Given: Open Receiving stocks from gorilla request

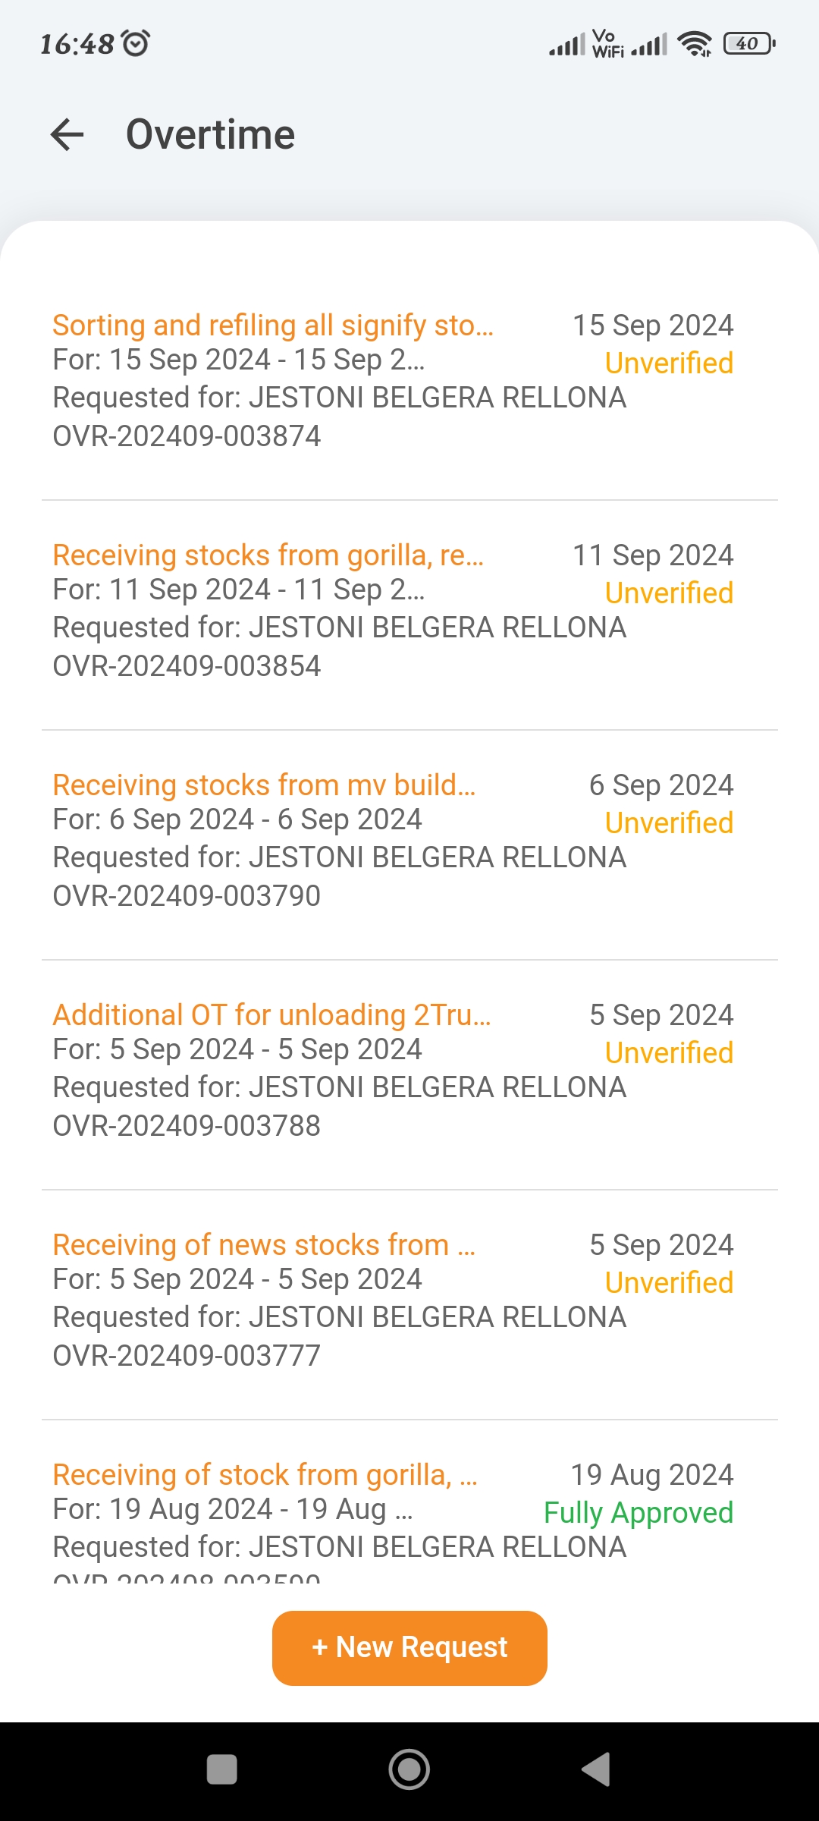Looking at the screenshot, I should [268, 555].
